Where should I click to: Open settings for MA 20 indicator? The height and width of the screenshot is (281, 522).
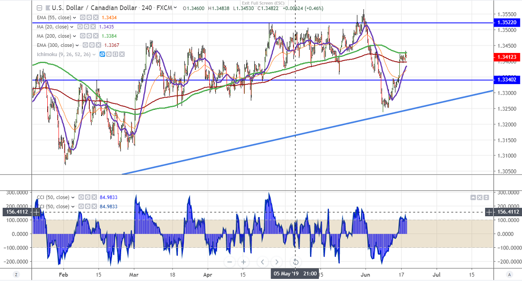coord(87,27)
